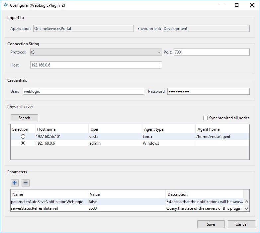The height and width of the screenshot is (233, 260).
Task: Click hostname cell 192.168.0.6 in table
Action: pos(62,143)
